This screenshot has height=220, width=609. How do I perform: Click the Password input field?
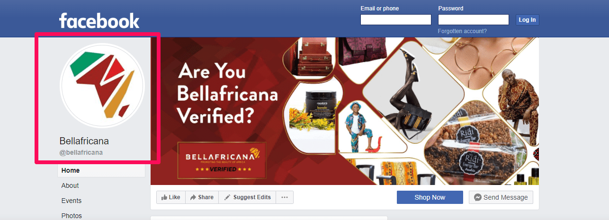pyautogui.click(x=474, y=19)
